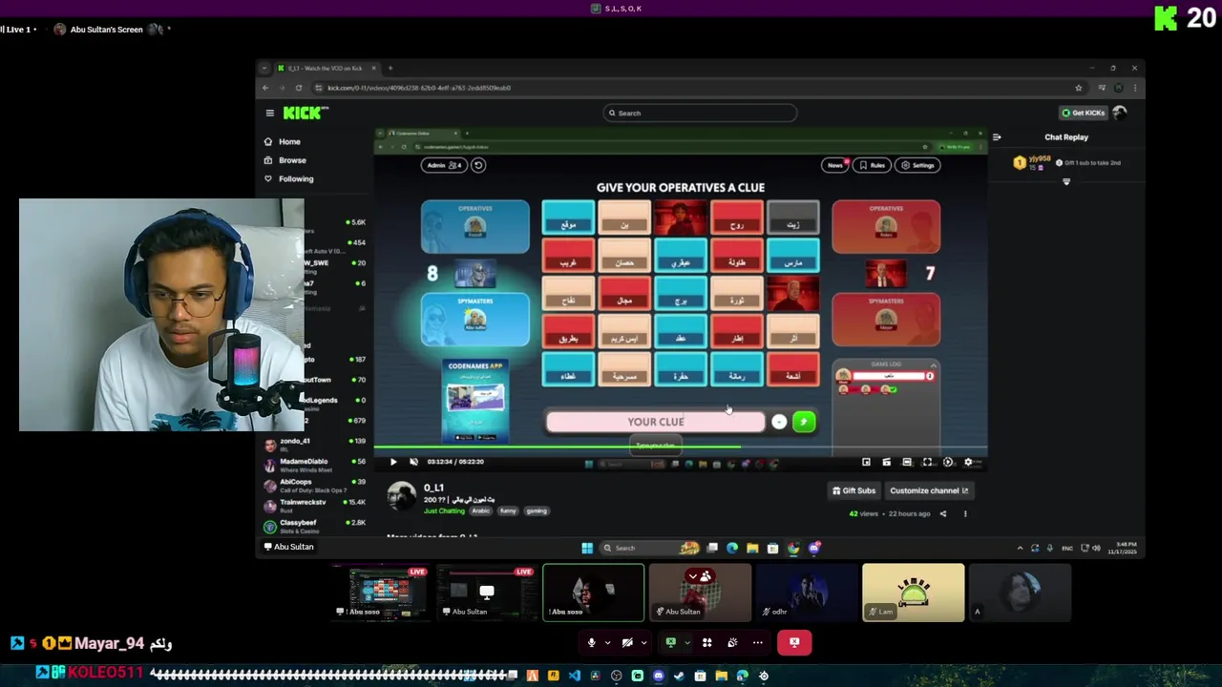
Task: Open MadameDiablo channel in sidebar
Action: (x=315, y=464)
